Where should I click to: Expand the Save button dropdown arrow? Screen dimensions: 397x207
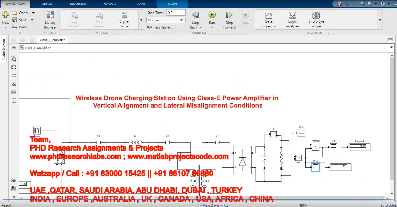click(32, 20)
